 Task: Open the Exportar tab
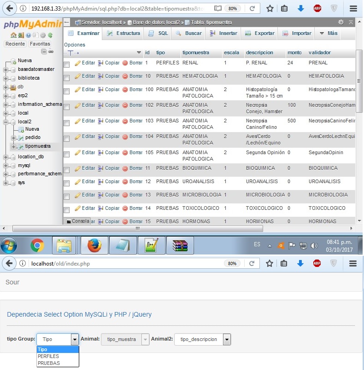pyautogui.click(x=260, y=33)
